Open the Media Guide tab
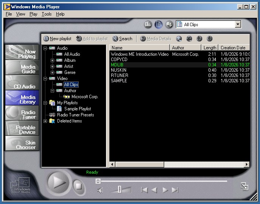Viewport: 260px width, 204px height. click(22, 67)
